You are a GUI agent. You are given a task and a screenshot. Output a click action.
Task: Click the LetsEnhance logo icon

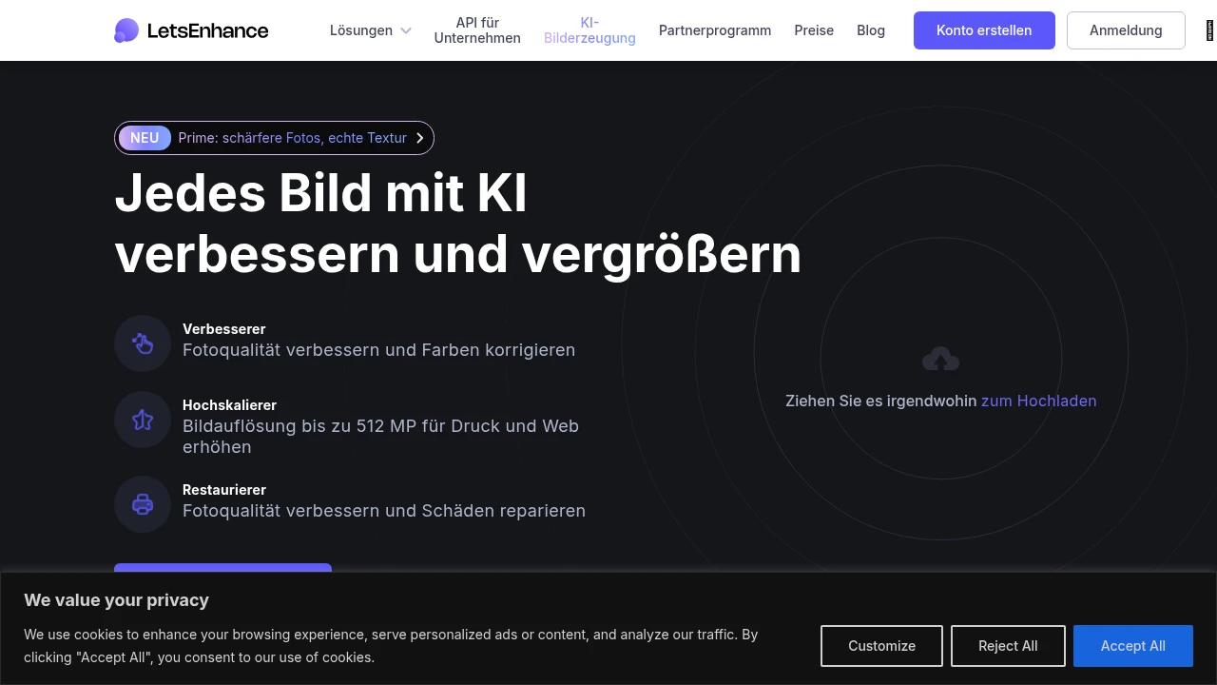tap(126, 30)
